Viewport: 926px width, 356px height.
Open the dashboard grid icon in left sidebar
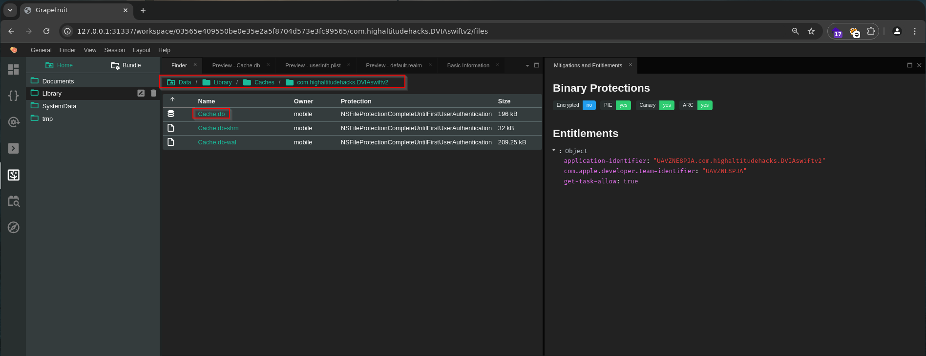pos(14,69)
